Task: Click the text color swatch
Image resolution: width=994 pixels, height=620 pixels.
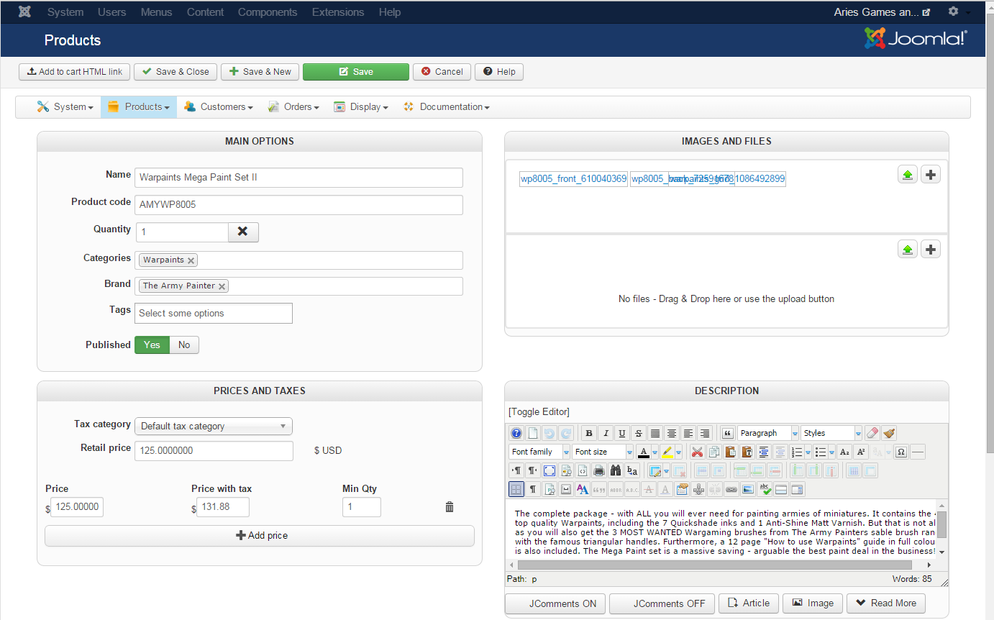Action: pyautogui.click(x=644, y=452)
